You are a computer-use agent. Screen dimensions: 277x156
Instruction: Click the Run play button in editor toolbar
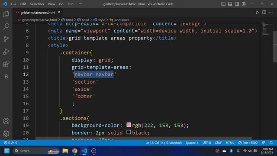257,12
